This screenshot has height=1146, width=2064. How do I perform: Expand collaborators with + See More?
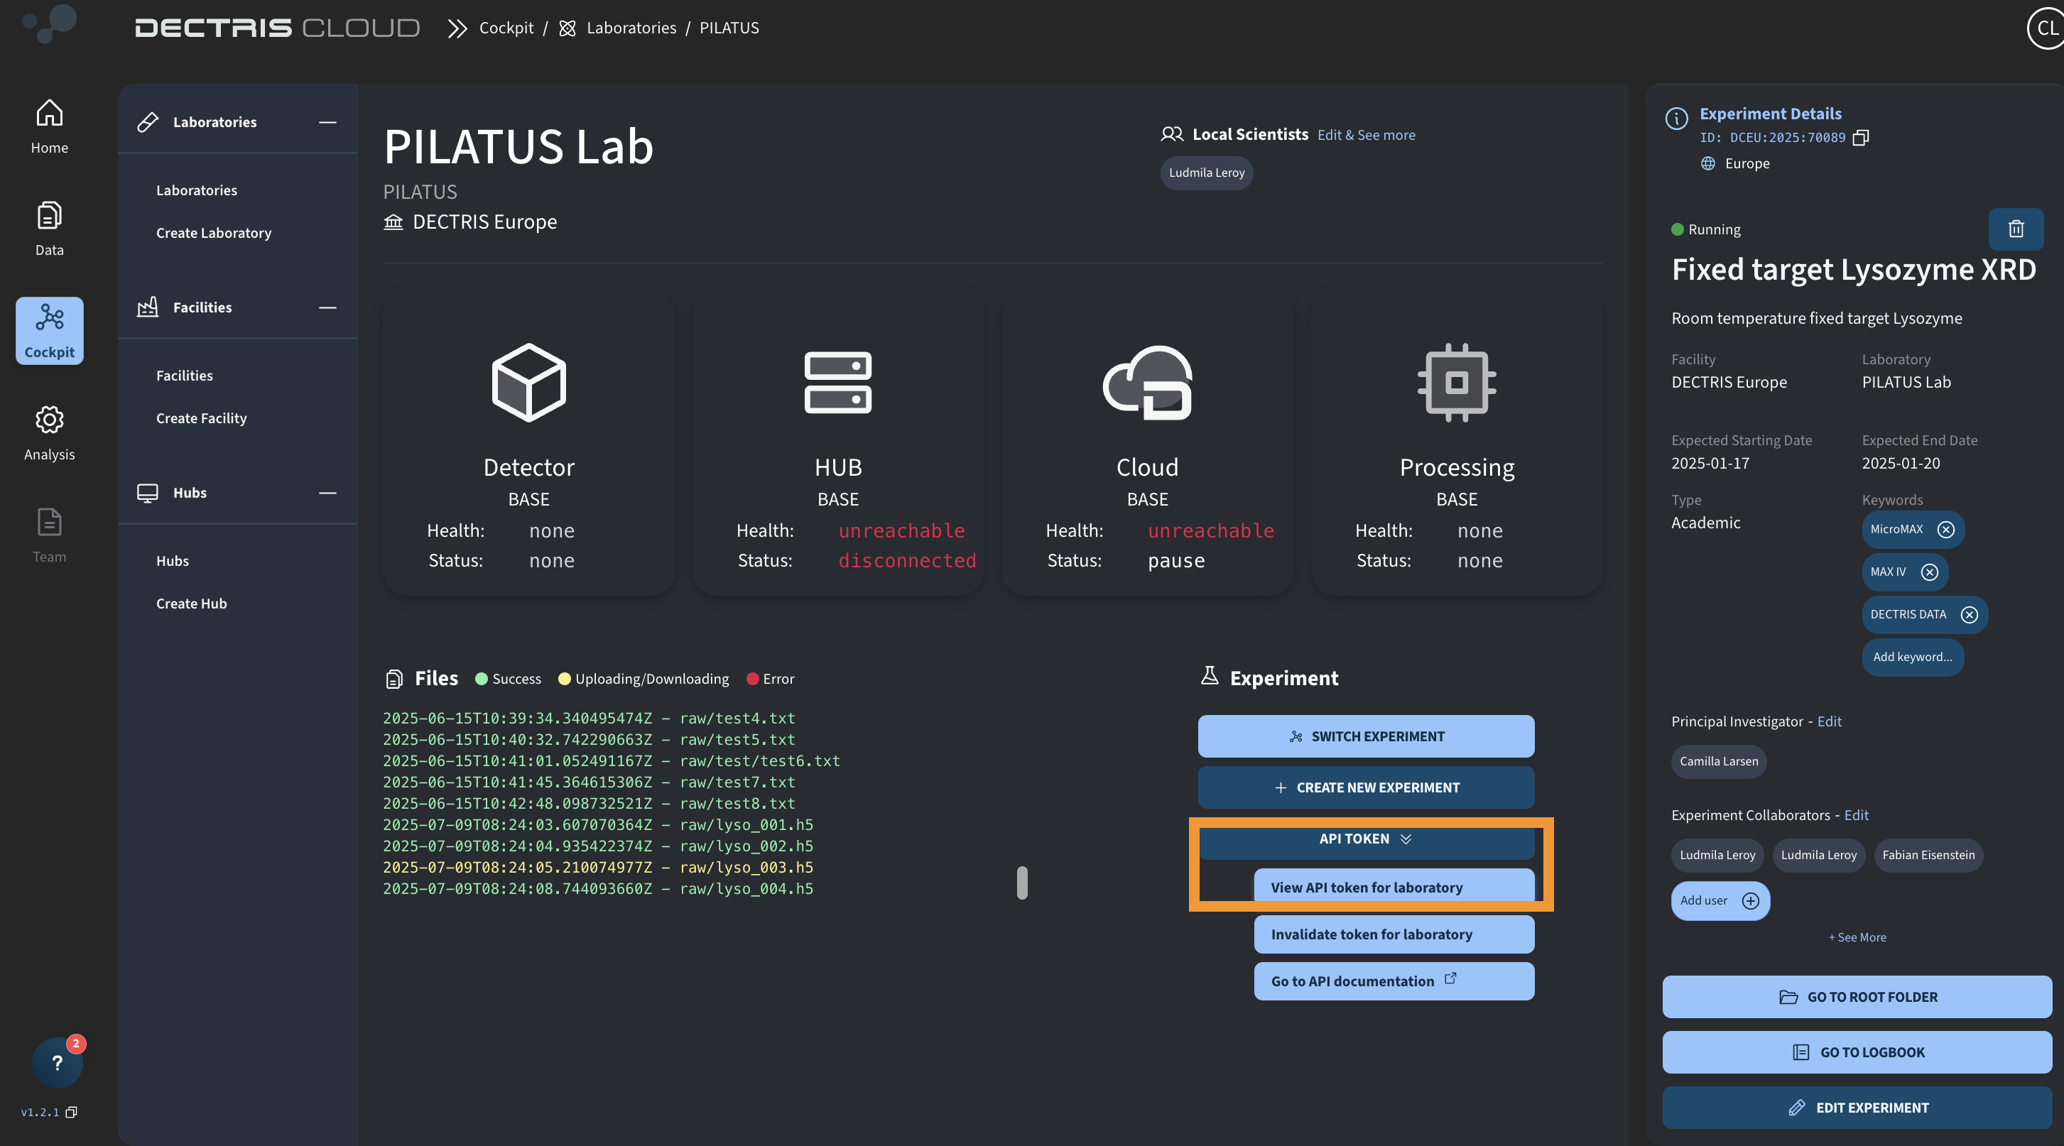(1857, 937)
